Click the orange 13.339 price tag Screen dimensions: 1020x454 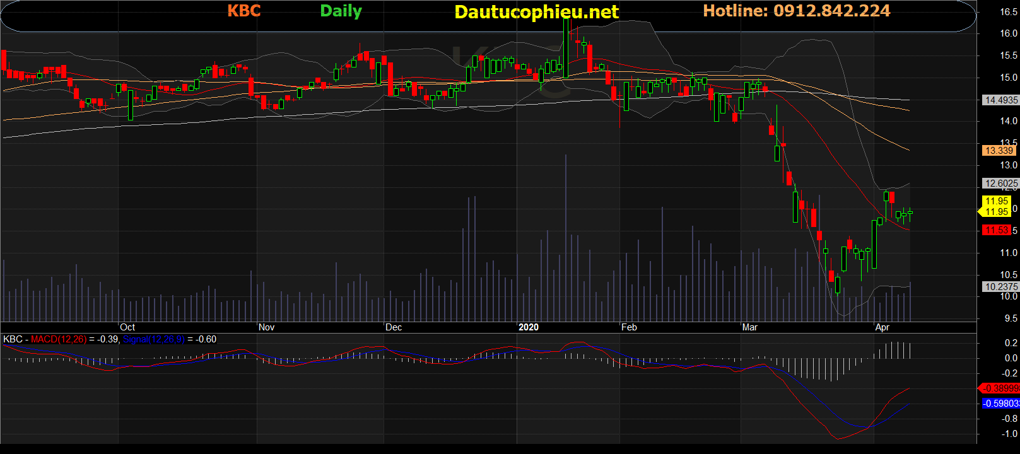point(999,150)
